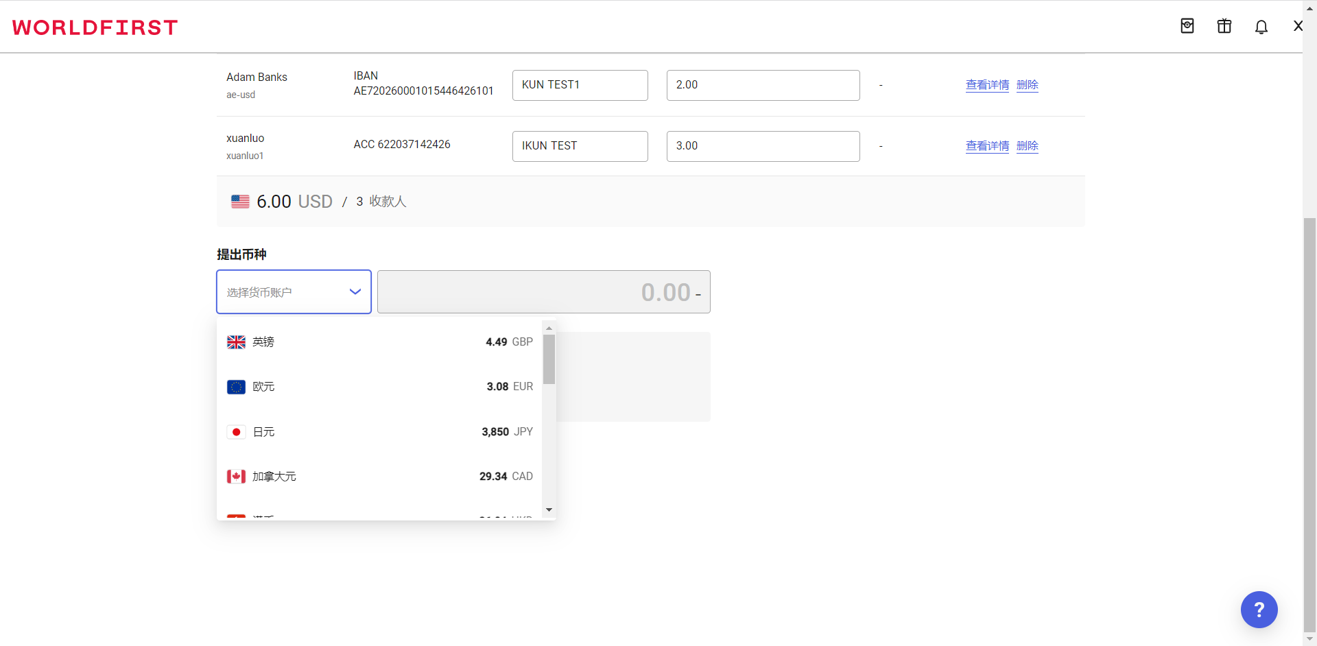Open the gift rewards icon
This screenshot has height=646, width=1317.
point(1224,27)
